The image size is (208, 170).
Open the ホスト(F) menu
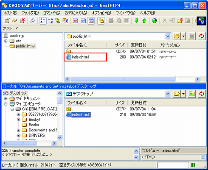point(10,13)
